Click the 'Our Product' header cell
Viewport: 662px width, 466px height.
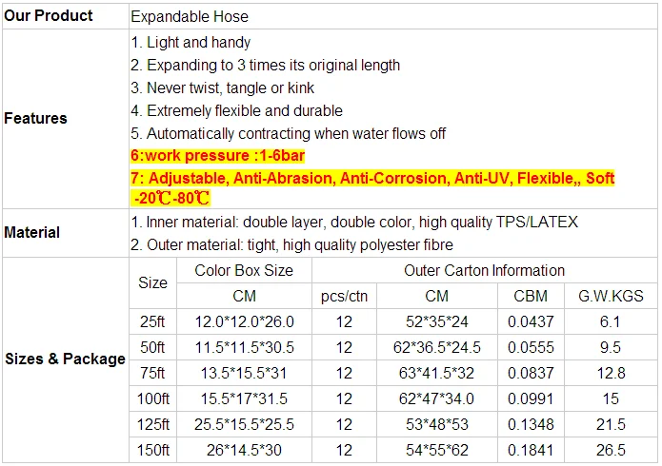49,16
